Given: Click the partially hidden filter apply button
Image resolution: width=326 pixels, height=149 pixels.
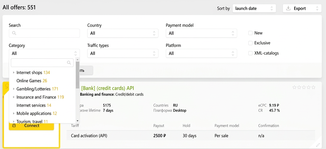Looking at the screenshot, I should click(x=86, y=71).
